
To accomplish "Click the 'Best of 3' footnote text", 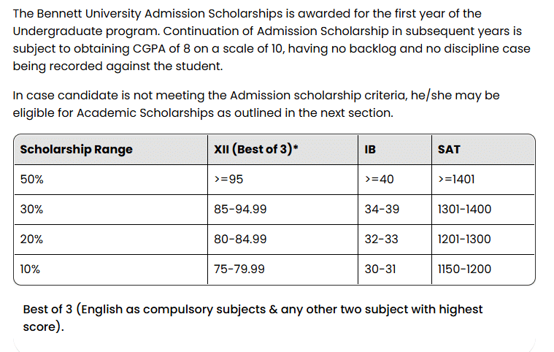I will click(x=253, y=318).
